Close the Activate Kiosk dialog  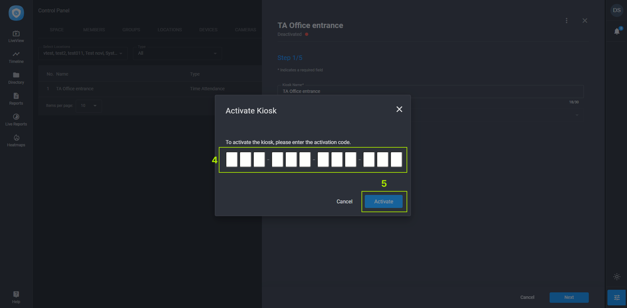[x=399, y=110]
